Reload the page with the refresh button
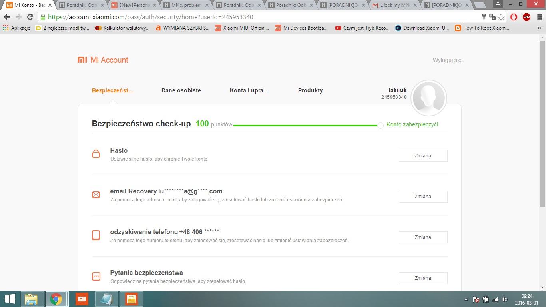This screenshot has height=307, width=546. coord(30,17)
